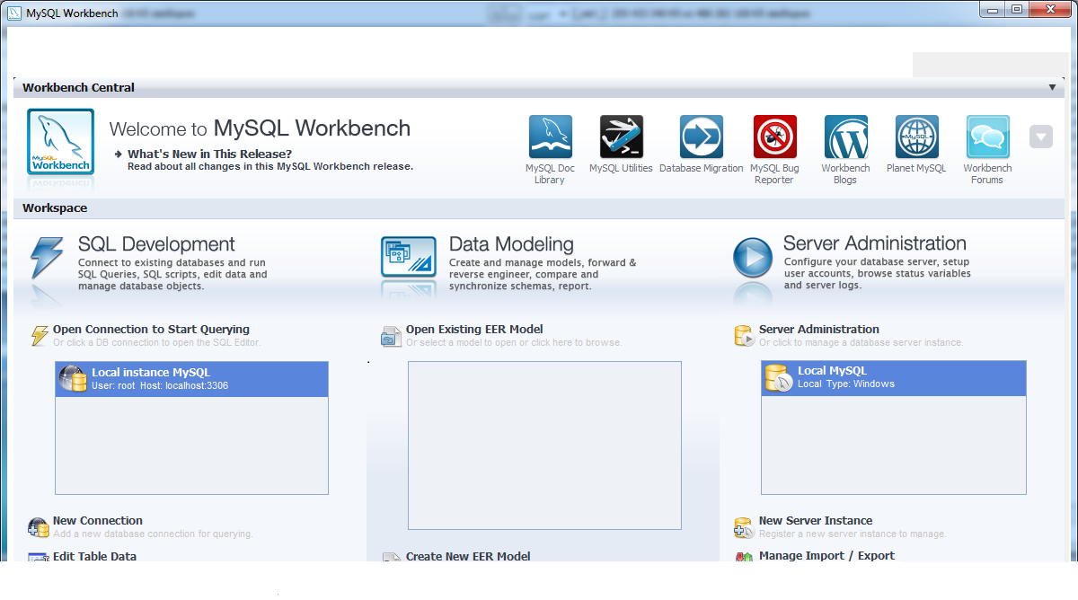This screenshot has width=1078, height=600.
Task: Click the Local MySQL server instance icon
Action: pos(779,378)
